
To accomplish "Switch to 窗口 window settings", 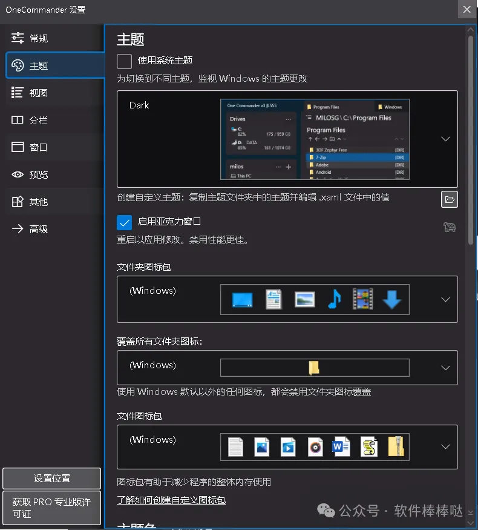I will [x=54, y=147].
